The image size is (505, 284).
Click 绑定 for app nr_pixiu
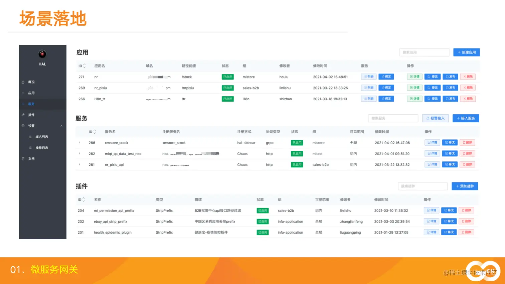tap(386, 88)
